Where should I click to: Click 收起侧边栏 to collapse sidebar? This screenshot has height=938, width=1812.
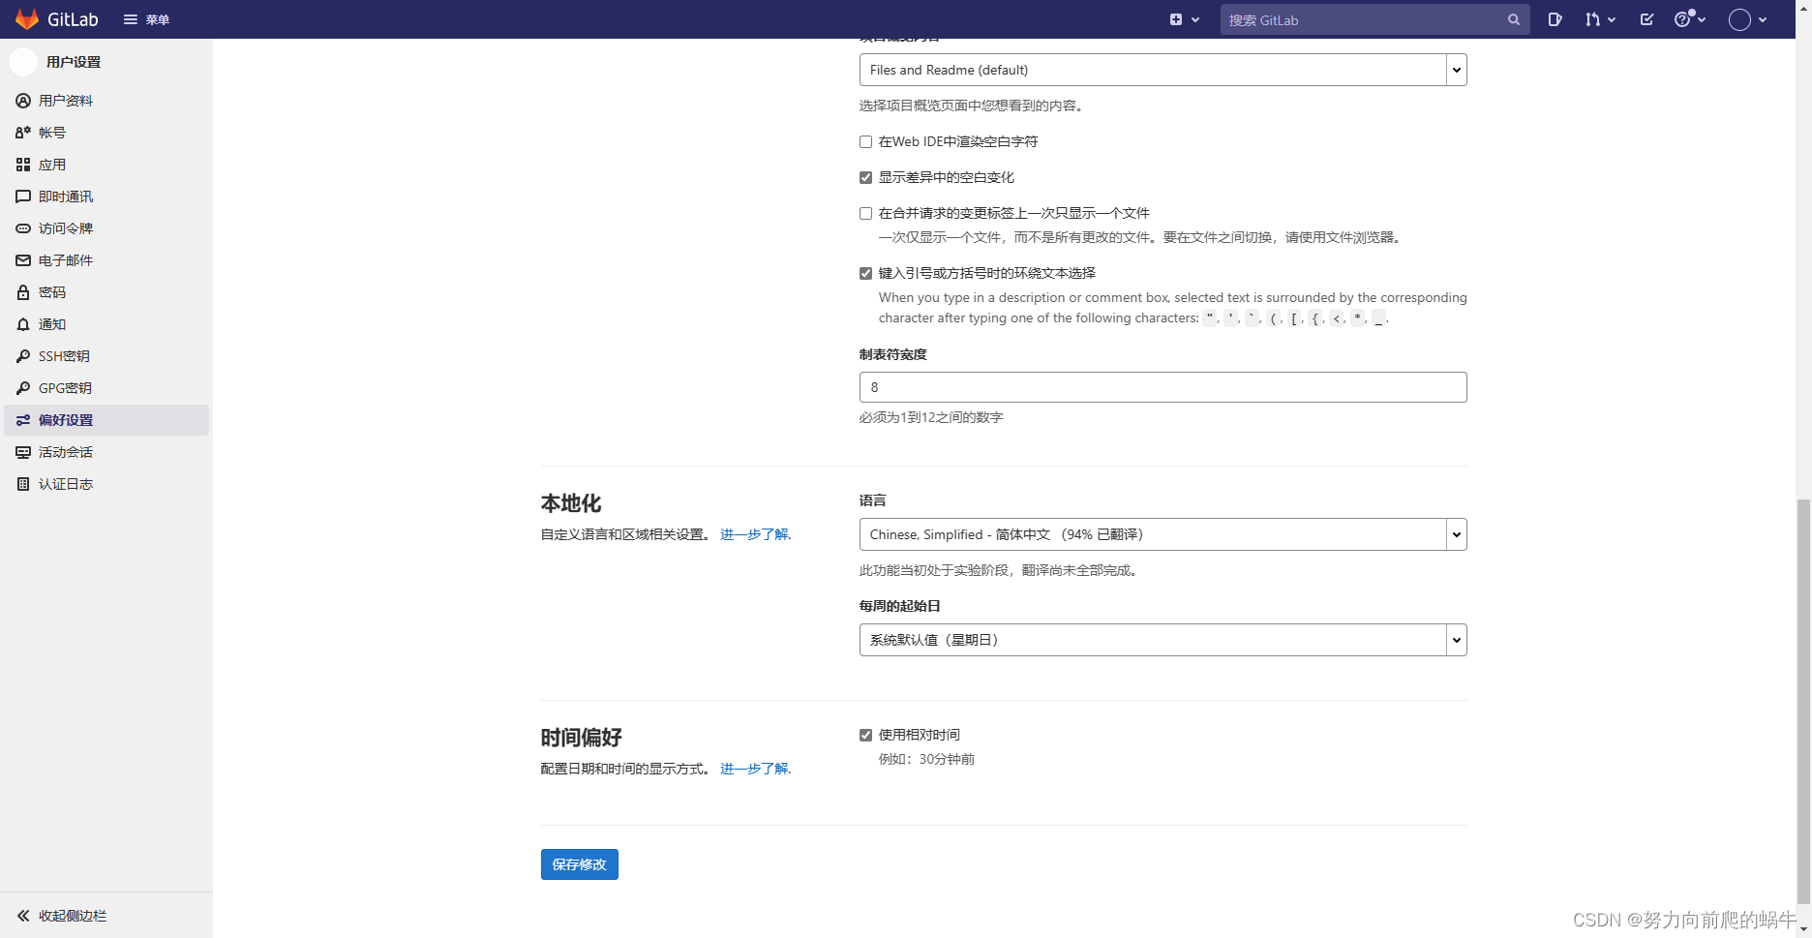point(106,916)
